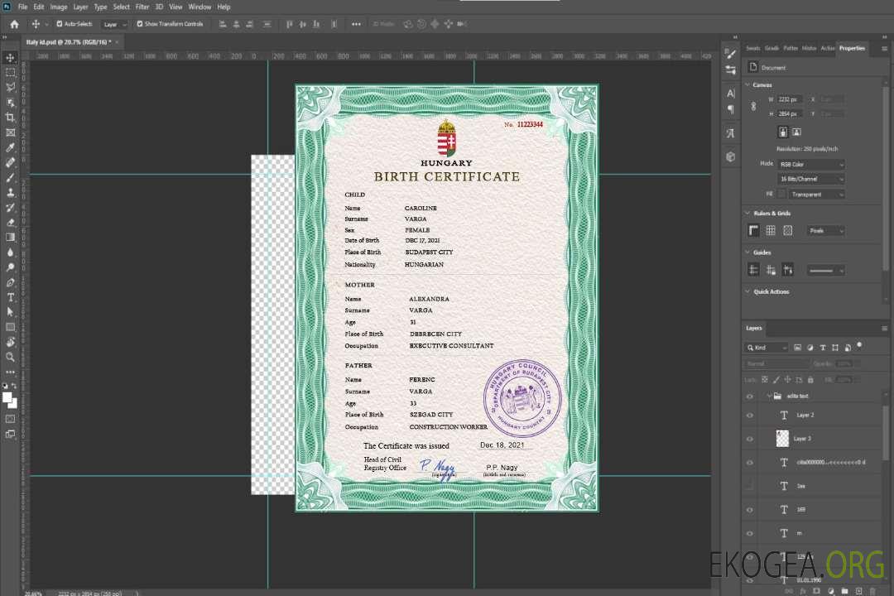Set canvas to landscape orientation
This screenshot has height=596, width=894.
796,132
